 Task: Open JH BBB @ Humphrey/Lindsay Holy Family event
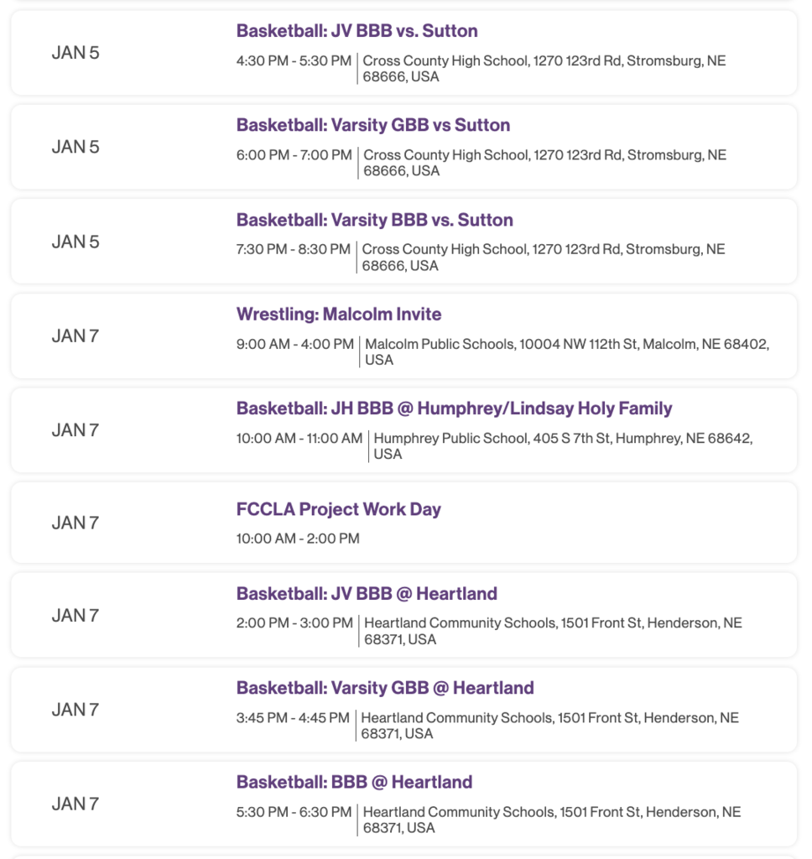(454, 409)
